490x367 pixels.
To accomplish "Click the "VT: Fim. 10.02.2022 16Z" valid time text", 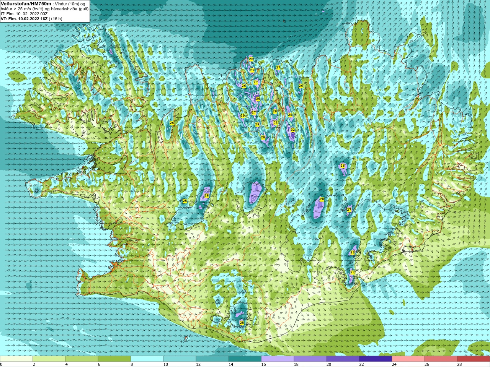I will 24,19.
